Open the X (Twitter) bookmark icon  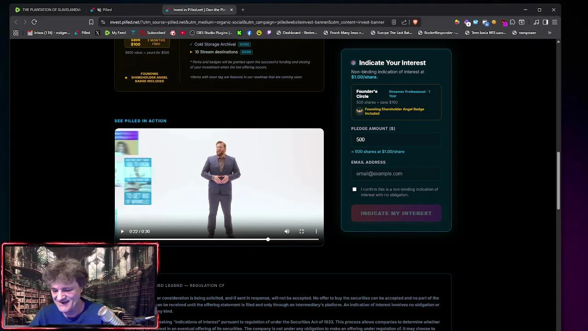[x=97, y=33]
